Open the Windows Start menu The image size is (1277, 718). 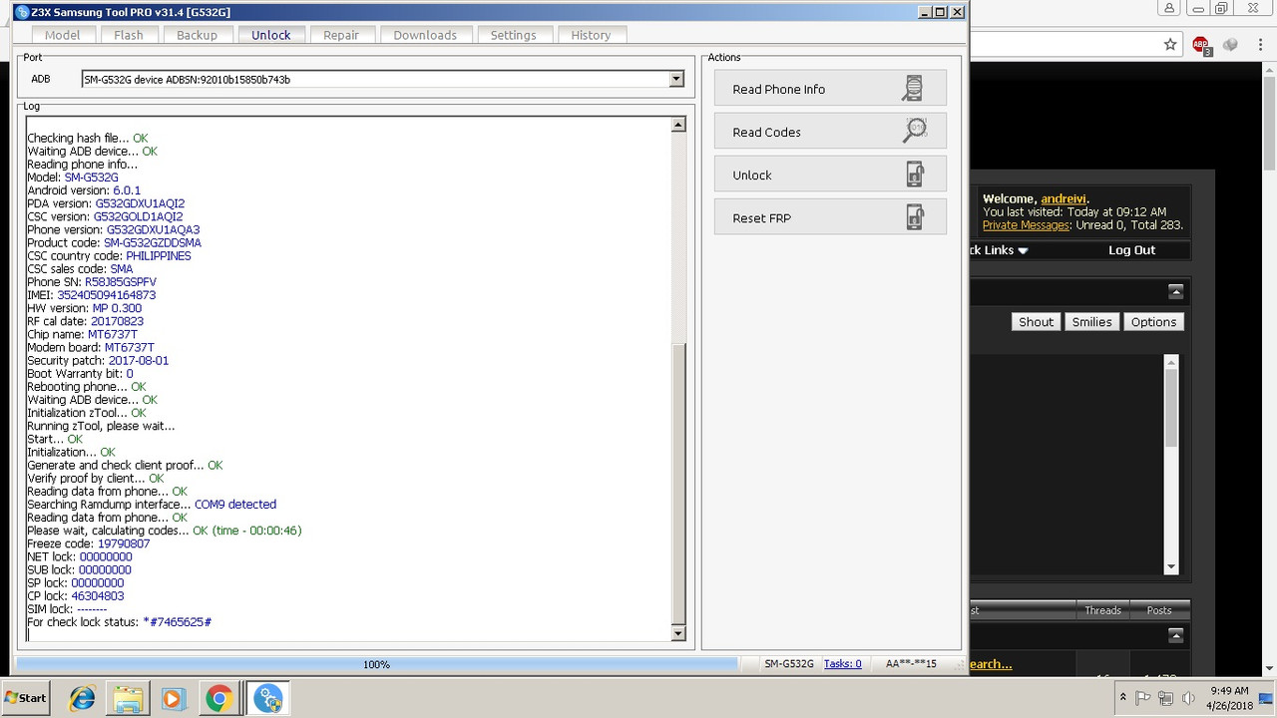pos(26,698)
